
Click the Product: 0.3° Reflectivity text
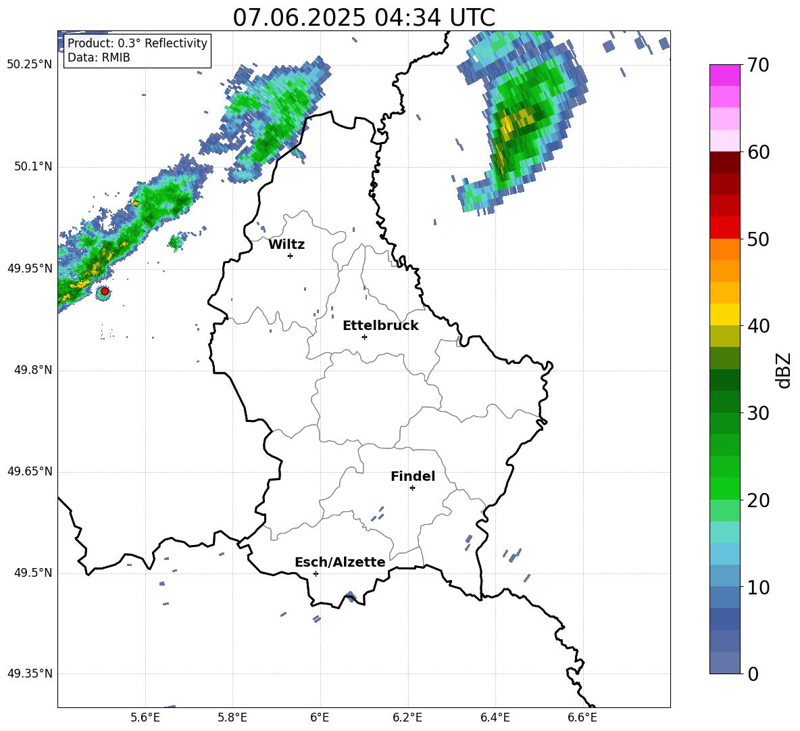[x=137, y=43]
